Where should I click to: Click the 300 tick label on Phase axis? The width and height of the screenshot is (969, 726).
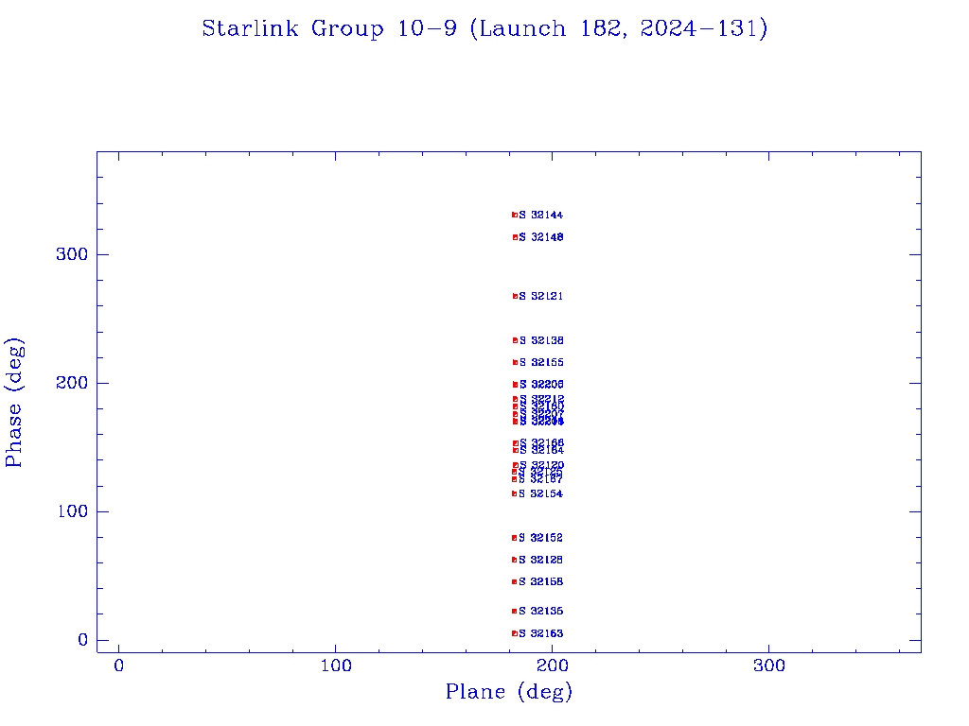72,254
